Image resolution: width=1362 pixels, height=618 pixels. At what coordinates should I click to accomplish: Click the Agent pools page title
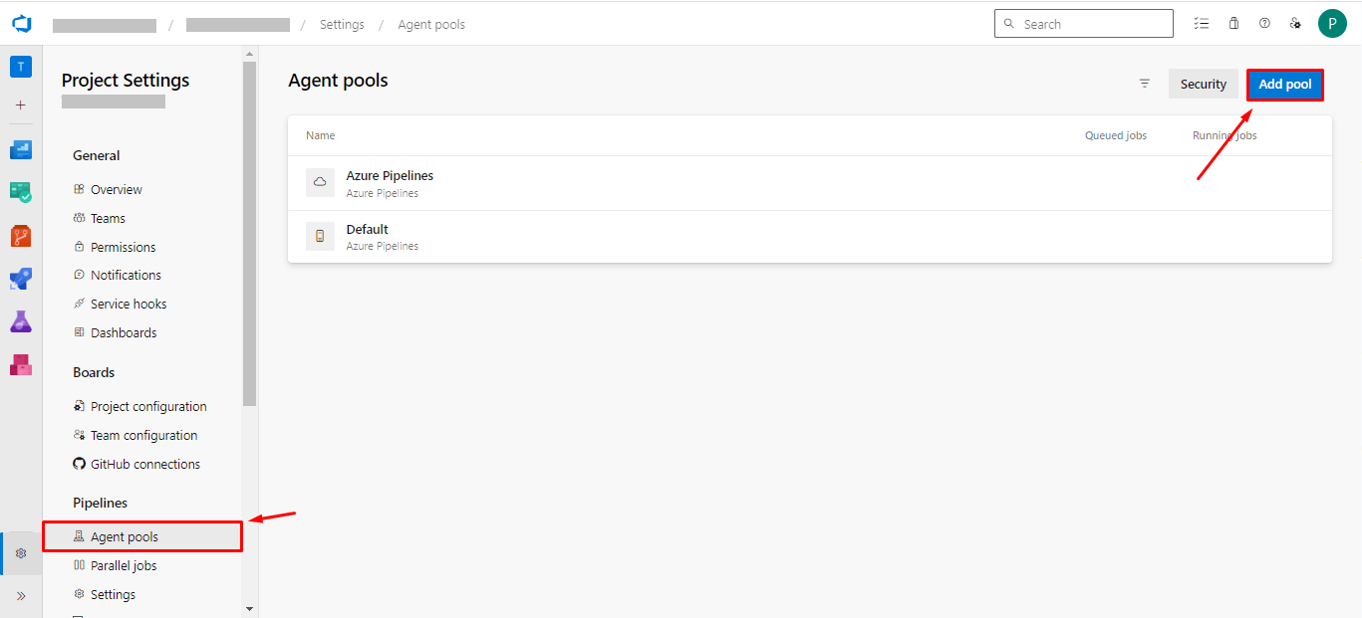[x=338, y=81]
